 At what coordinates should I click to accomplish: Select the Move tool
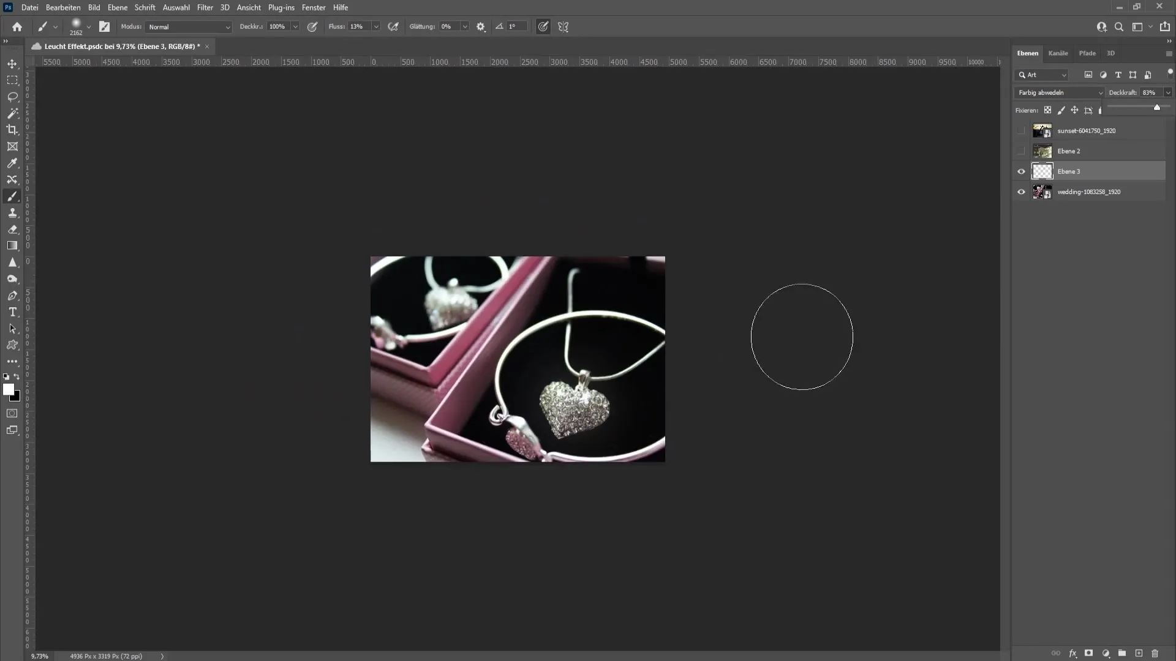[12, 63]
